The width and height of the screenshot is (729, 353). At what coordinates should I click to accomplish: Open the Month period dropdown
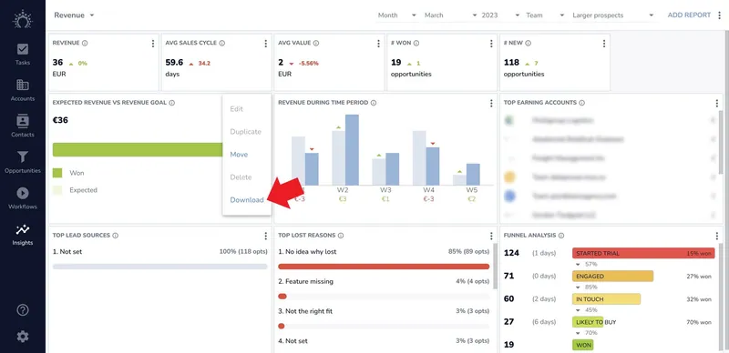[x=397, y=15]
